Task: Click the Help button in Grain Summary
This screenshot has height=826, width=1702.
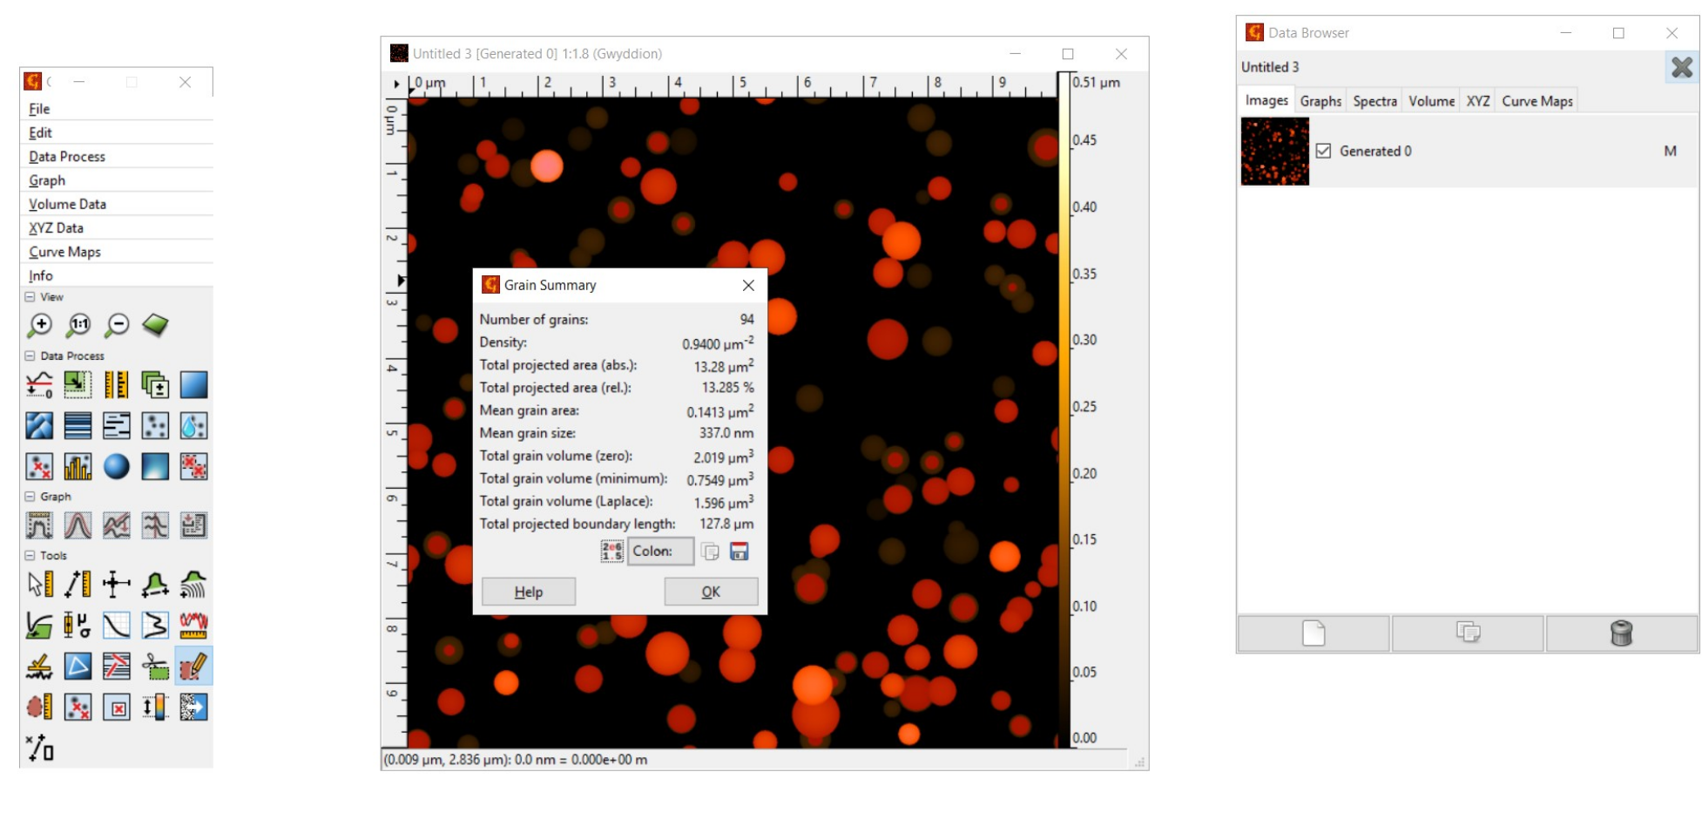Action: (529, 592)
